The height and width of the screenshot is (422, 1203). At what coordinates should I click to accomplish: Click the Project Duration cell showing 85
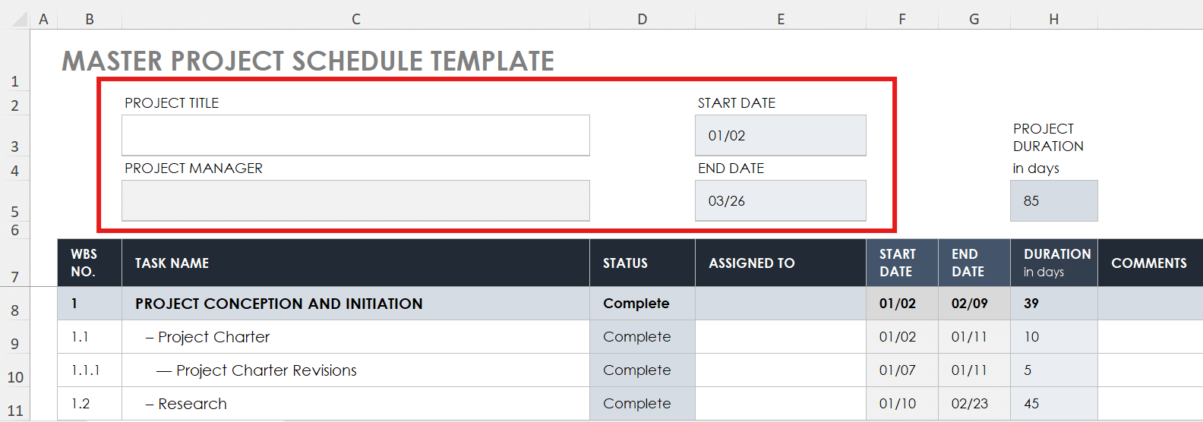pyautogui.click(x=1053, y=200)
